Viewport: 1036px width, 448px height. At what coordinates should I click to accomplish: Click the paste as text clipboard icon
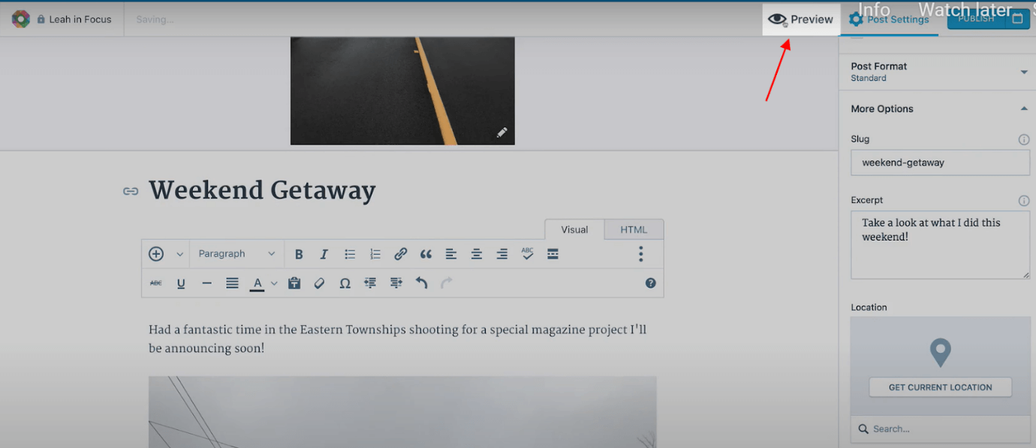click(294, 283)
